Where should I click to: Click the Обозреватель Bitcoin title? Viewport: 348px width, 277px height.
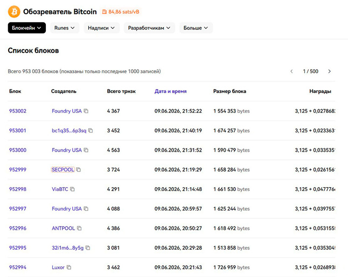click(x=60, y=11)
